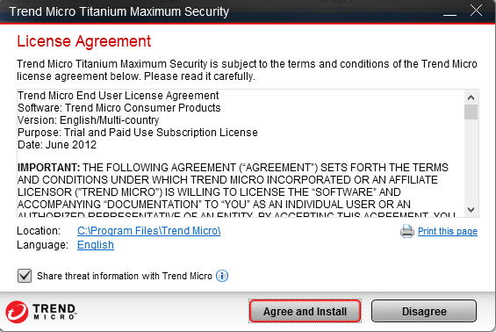Click Agree and Install button

[x=305, y=312]
